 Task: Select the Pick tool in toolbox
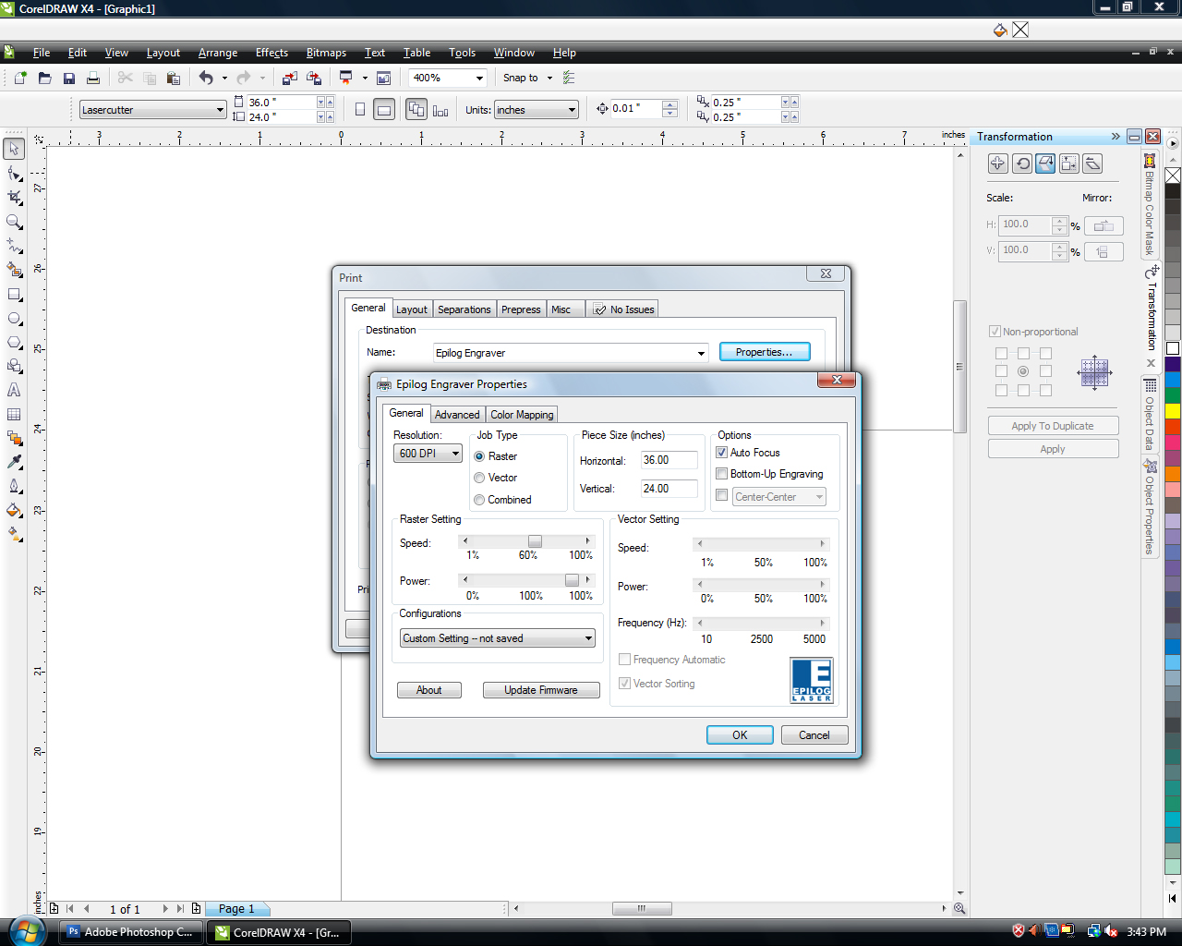[x=14, y=149]
